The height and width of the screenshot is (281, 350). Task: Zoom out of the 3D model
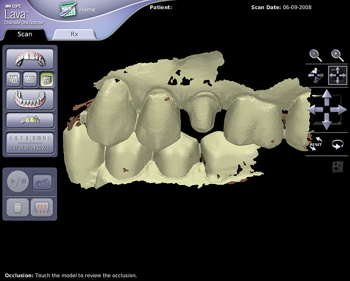(316, 54)
